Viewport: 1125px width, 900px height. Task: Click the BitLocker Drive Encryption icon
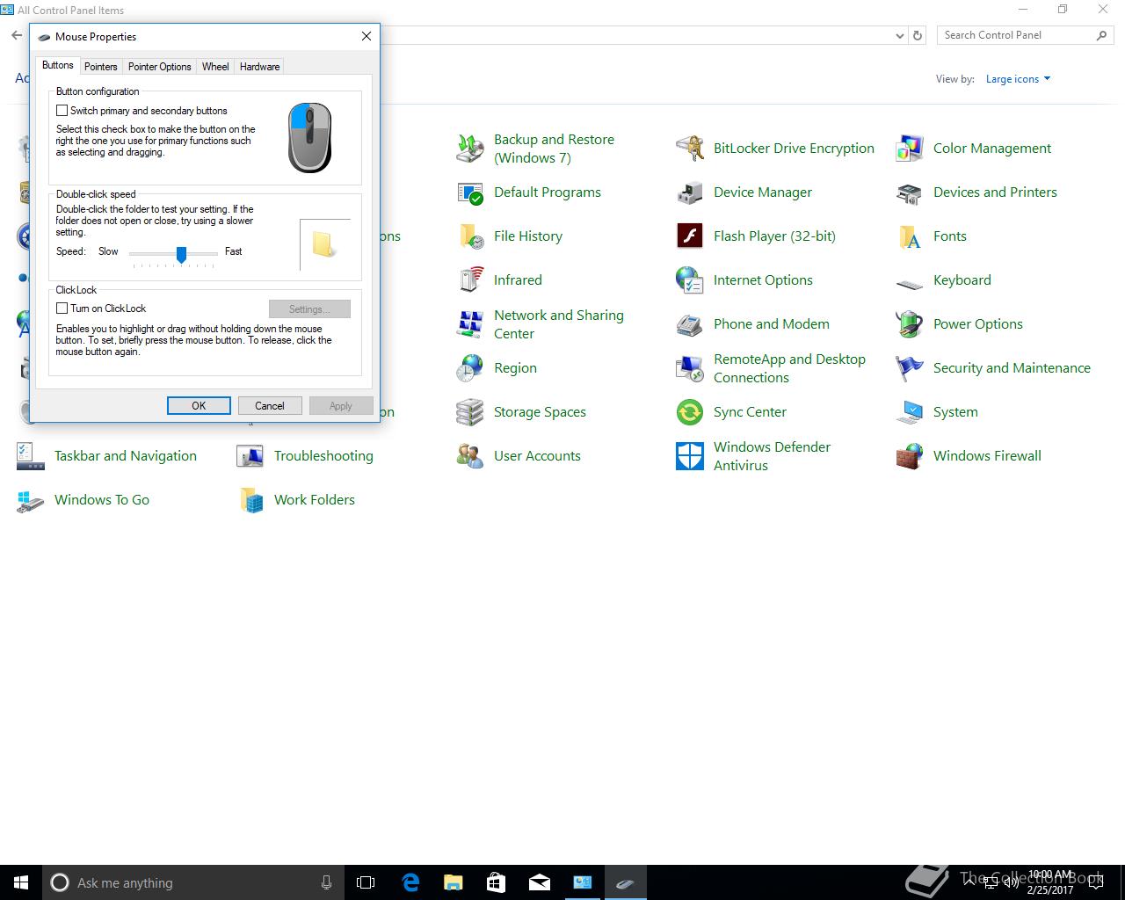point(690,149)
